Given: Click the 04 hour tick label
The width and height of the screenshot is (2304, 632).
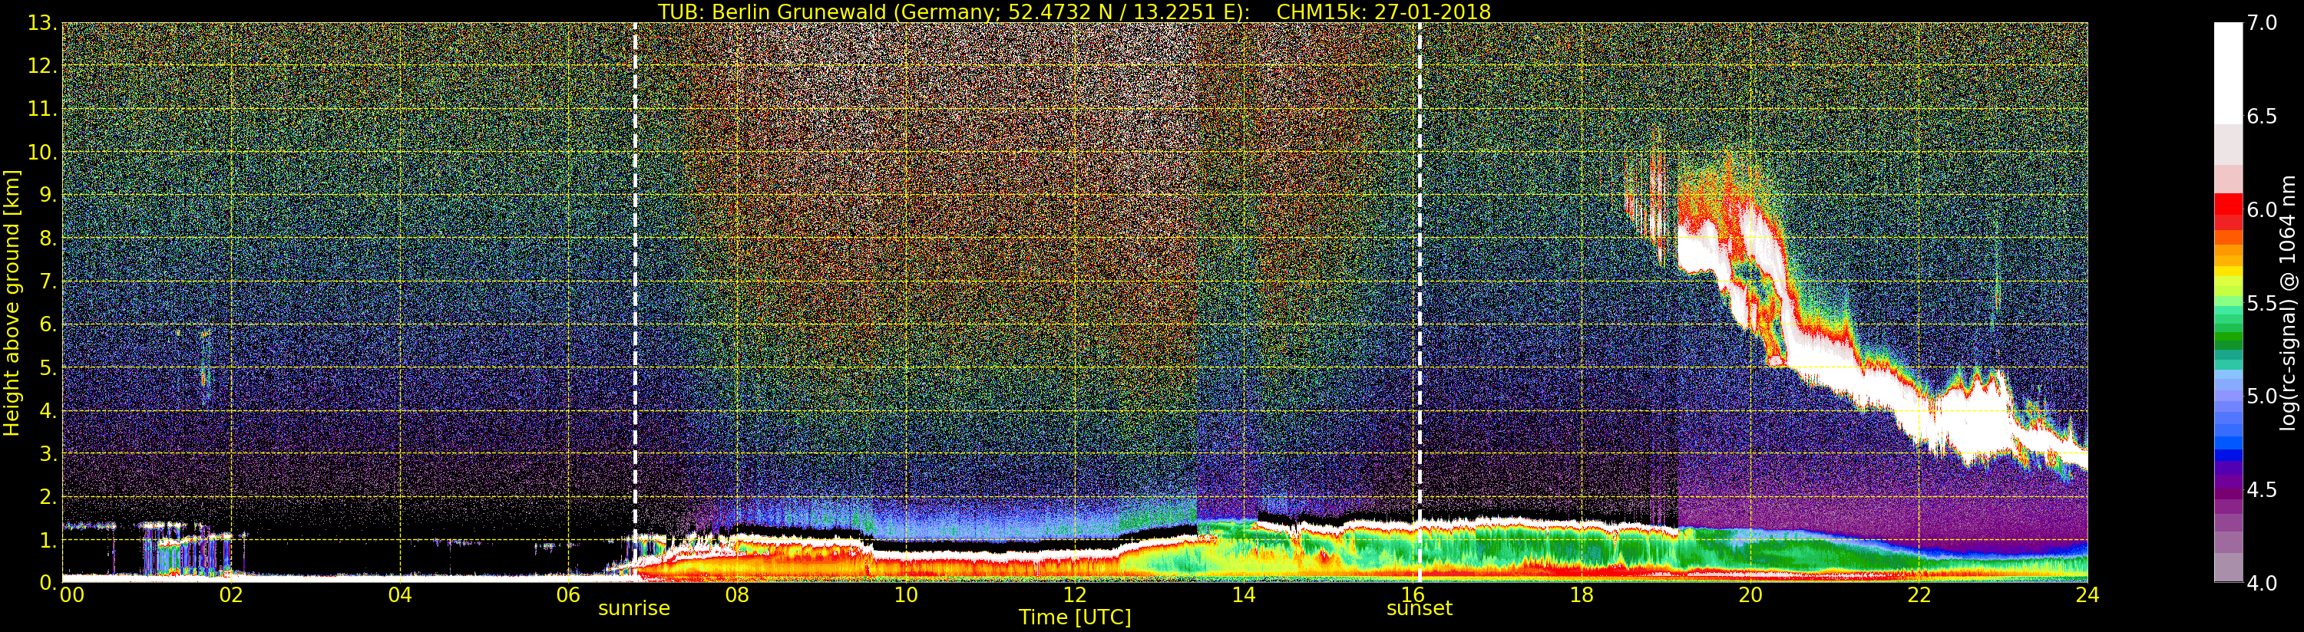Looking at the screenshot, I should pos(400,595).
